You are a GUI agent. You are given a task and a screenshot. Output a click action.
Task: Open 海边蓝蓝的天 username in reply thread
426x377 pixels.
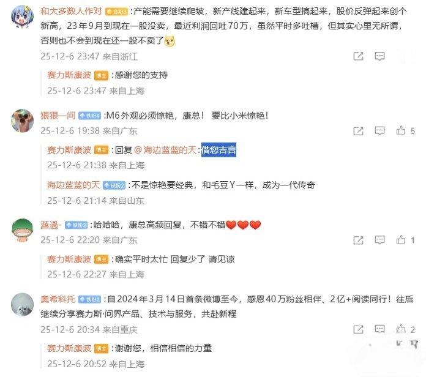pos(73,185)
